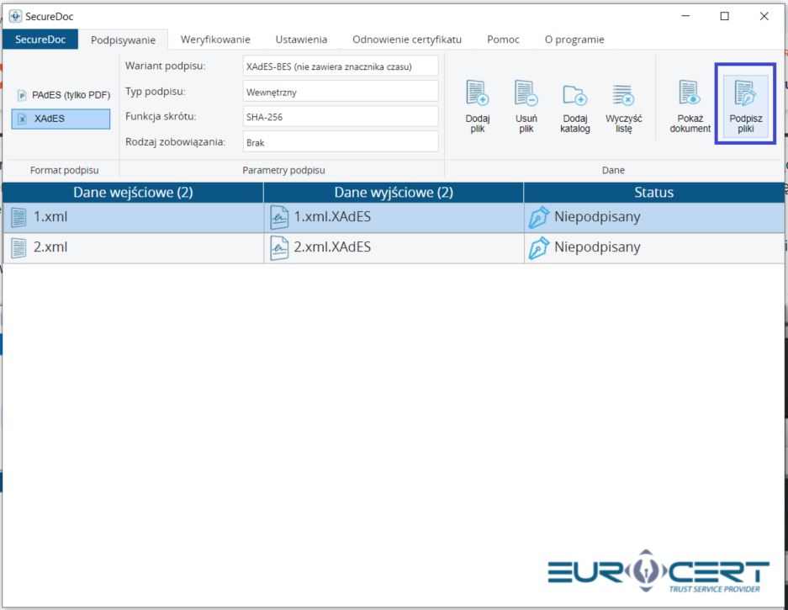Screen dimensions: 788x610
Task: Open the Wariant podpisu dropdown
Action: 341,66
